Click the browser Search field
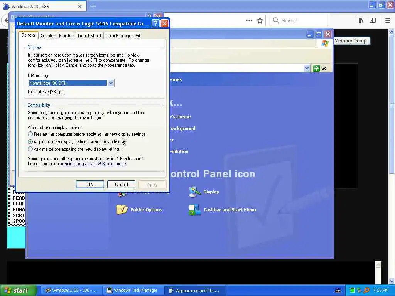 [x=299, y=20]
